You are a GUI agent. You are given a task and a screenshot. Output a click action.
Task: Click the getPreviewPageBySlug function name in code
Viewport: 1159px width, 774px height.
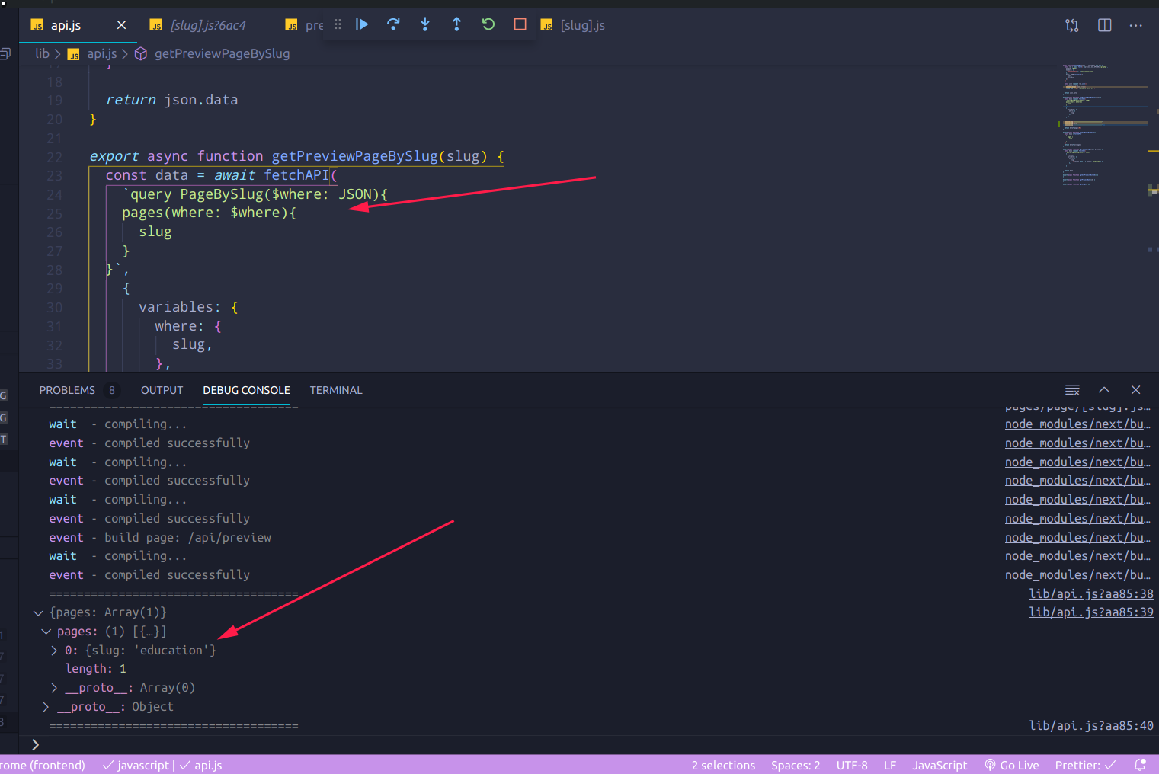(354, 156)
